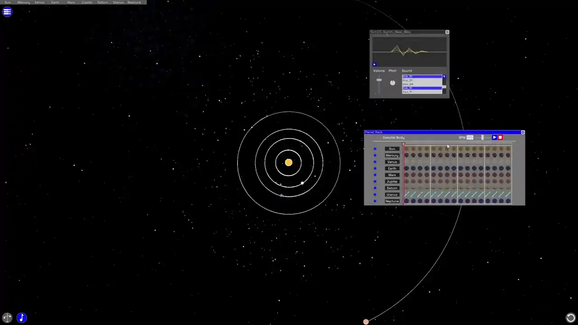Click the gray icon beside music note

click(7, 318)
